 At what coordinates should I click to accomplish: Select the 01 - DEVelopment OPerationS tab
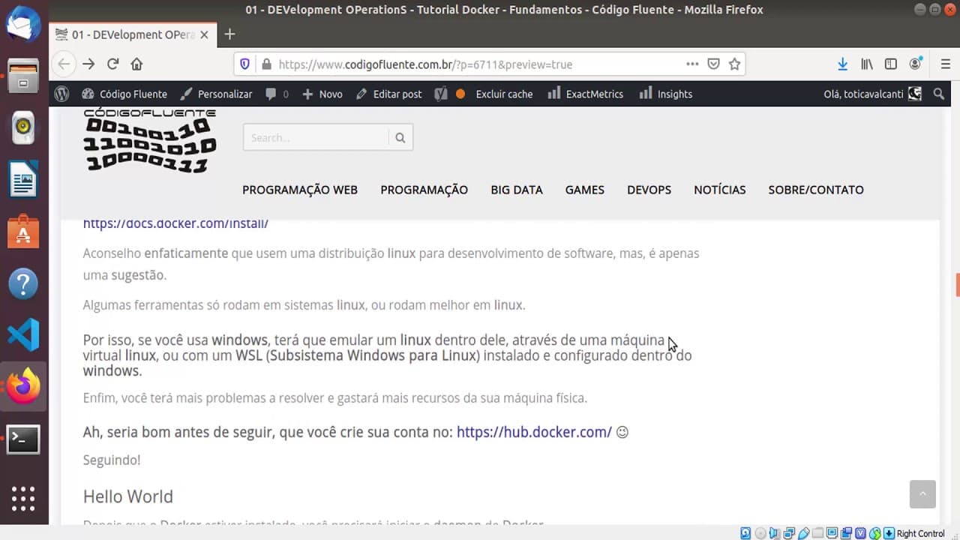133,34
